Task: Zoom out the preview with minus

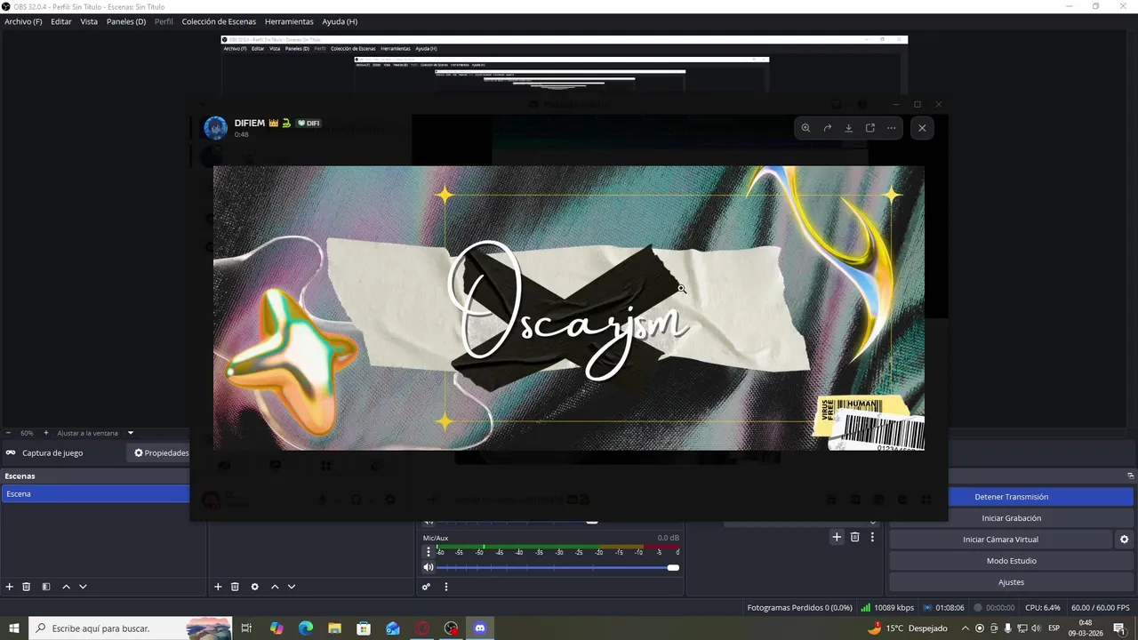Action: (x=8, y=433)
